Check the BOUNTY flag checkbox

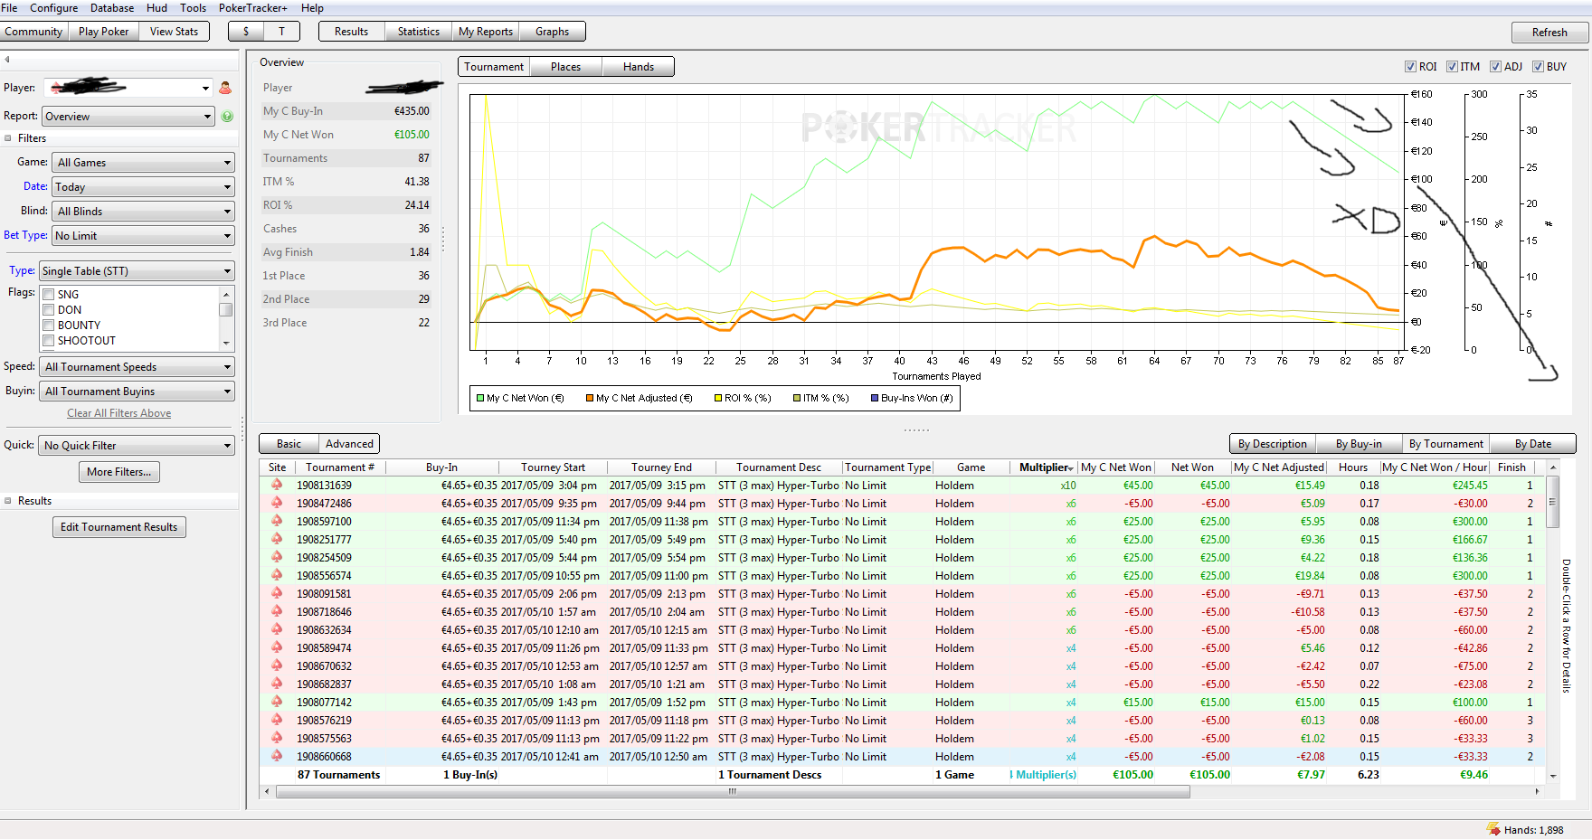[x=49, y=326]
